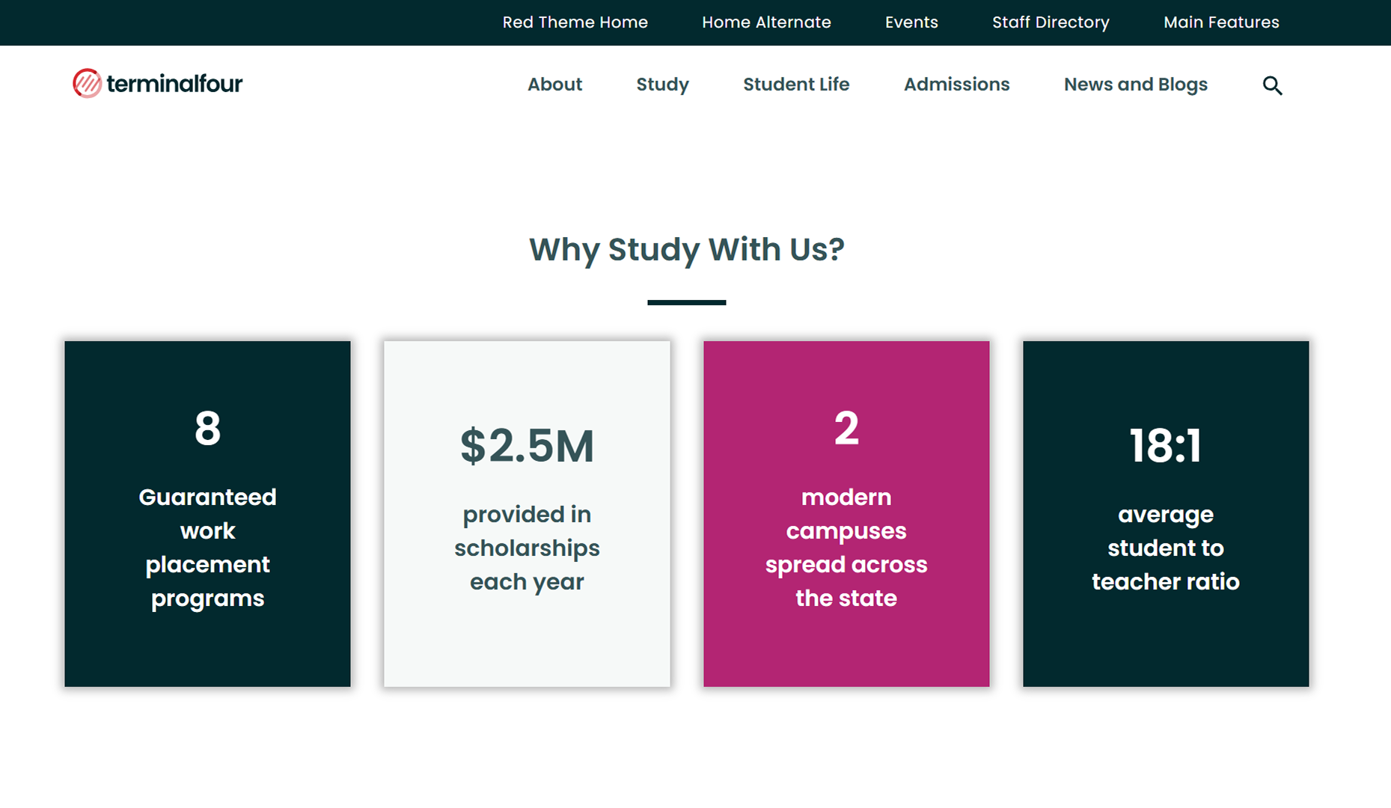Go to the Admissions section
1391x808 pixels.
click(x=956, y=85)
